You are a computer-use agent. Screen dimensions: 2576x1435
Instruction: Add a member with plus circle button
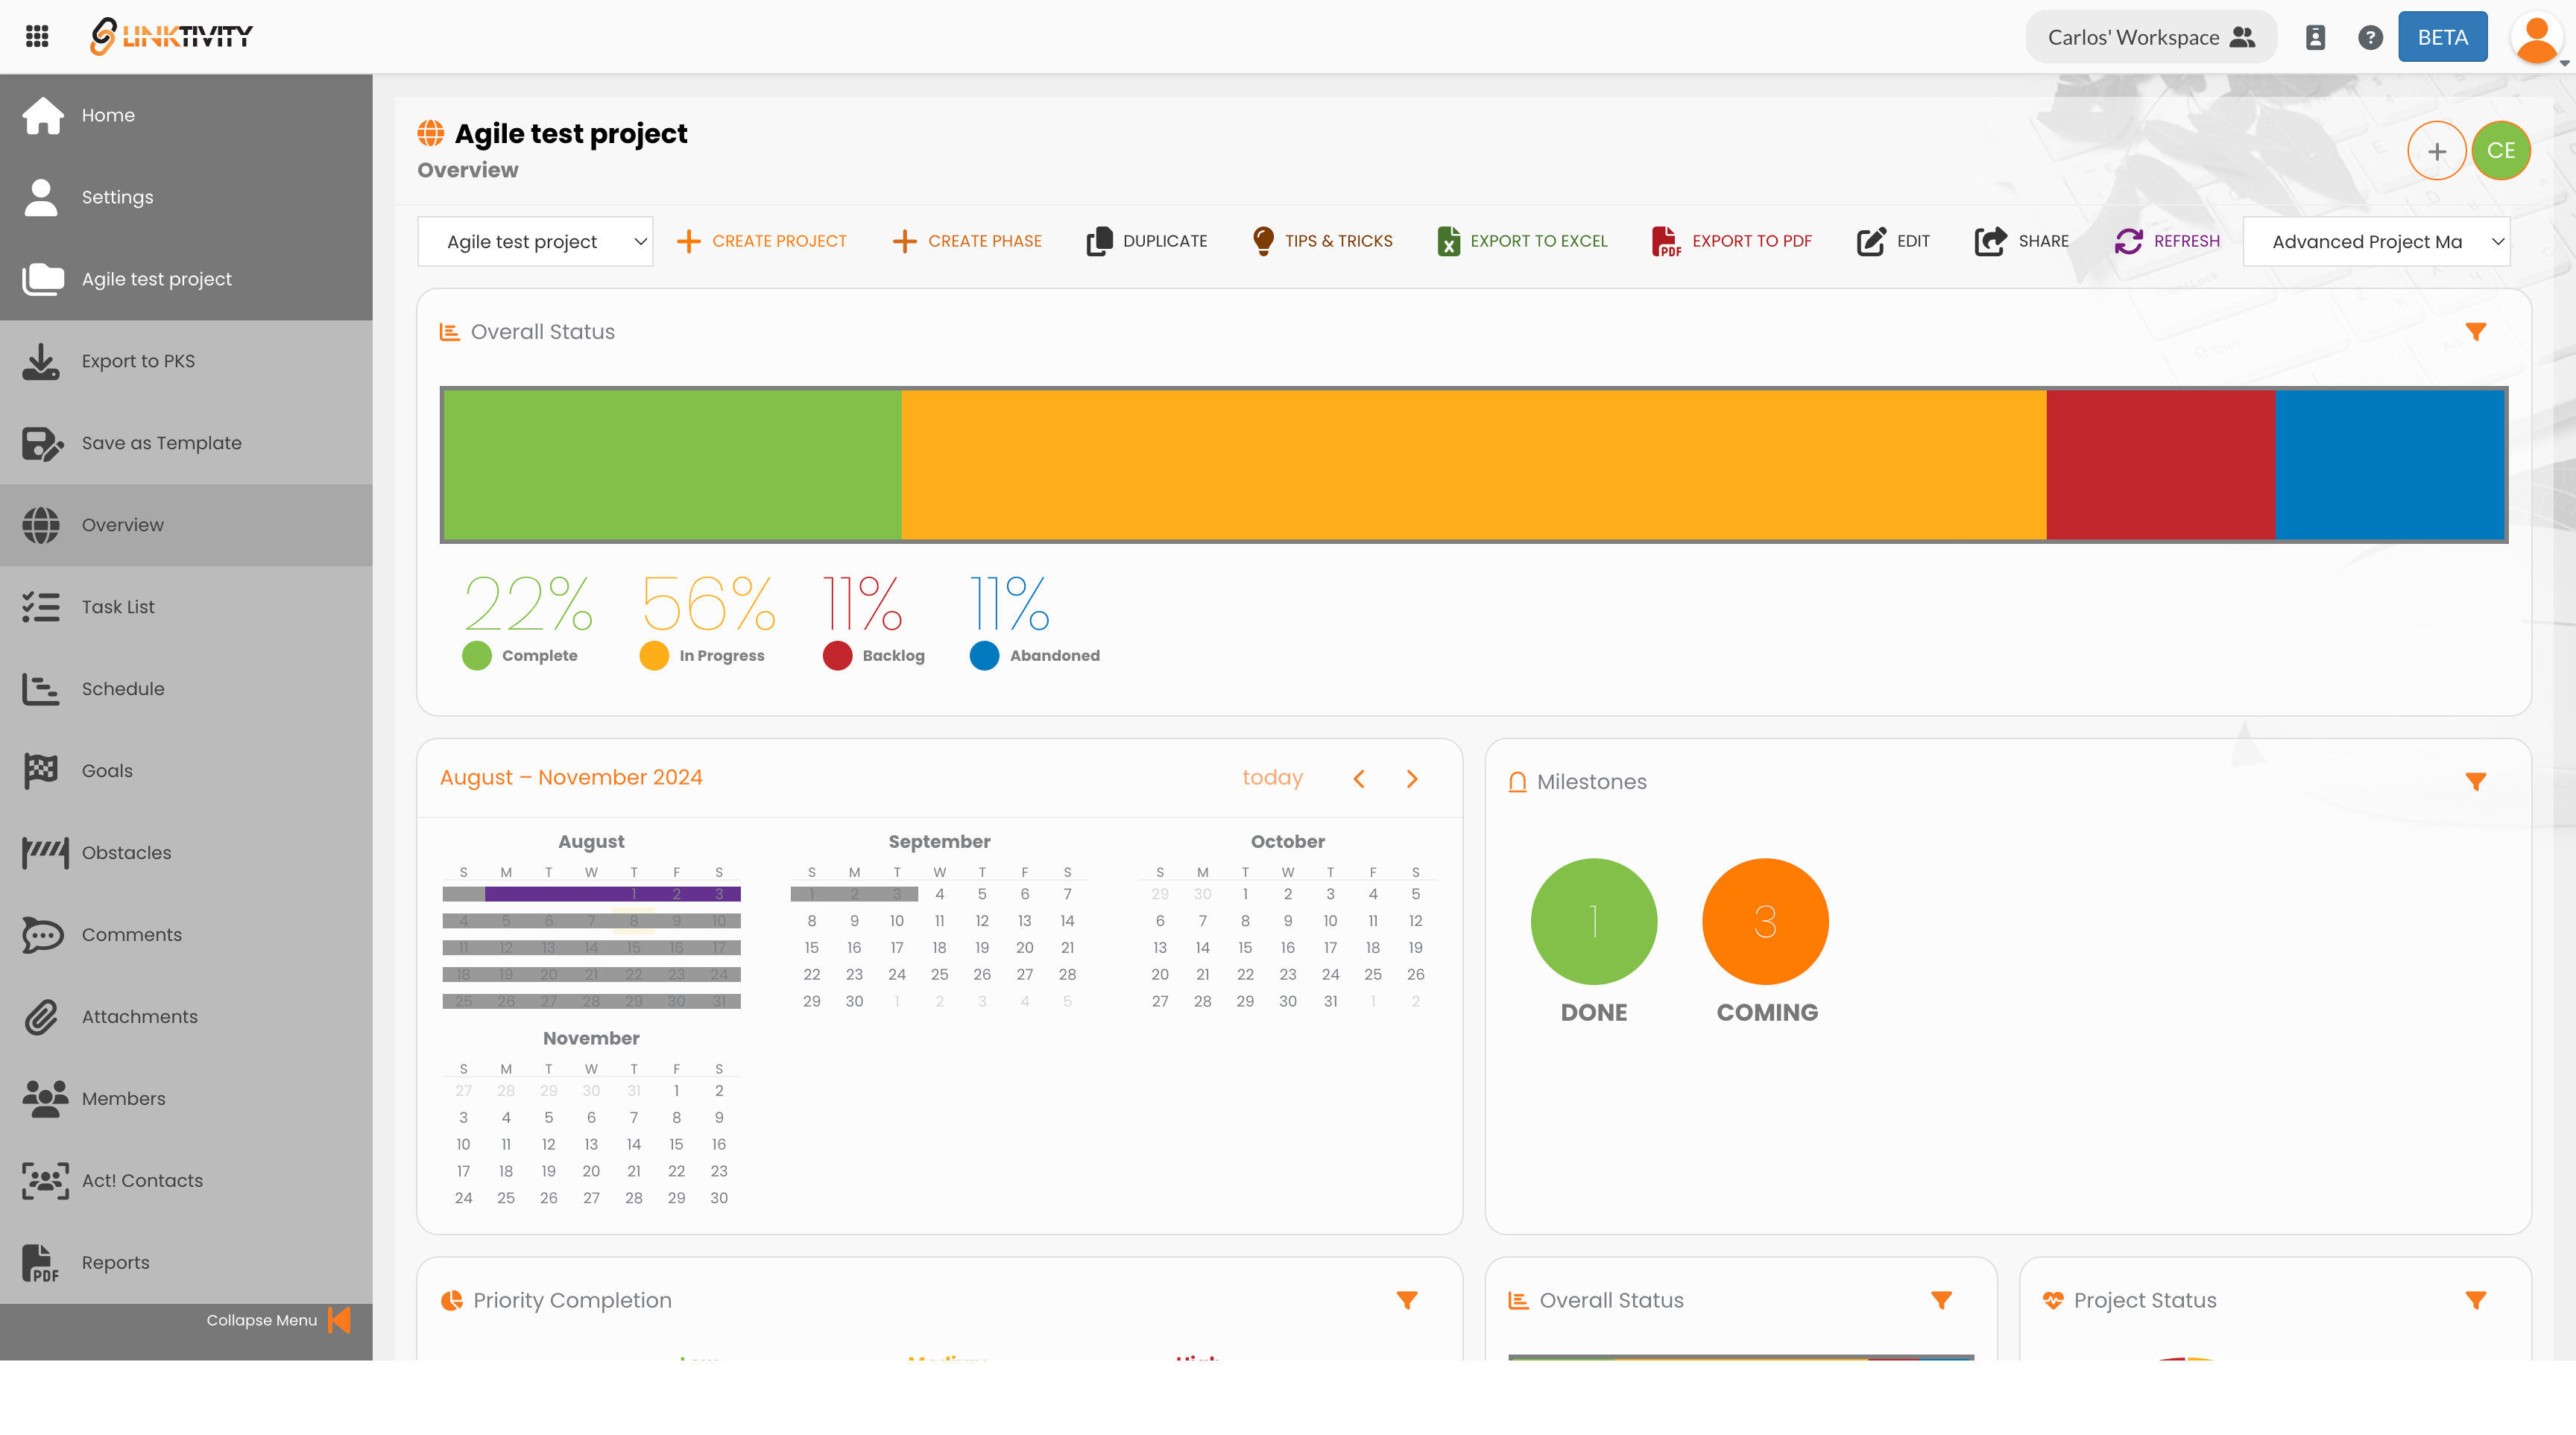2436,151
